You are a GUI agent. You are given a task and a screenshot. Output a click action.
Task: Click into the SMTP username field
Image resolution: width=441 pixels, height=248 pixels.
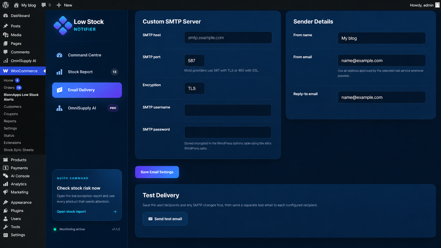click(x=228, y=110)
